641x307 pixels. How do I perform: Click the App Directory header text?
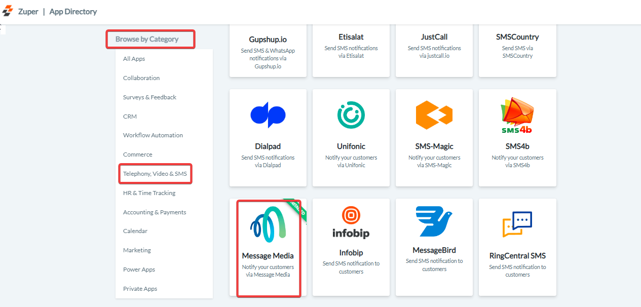click(x=73, y=11)
